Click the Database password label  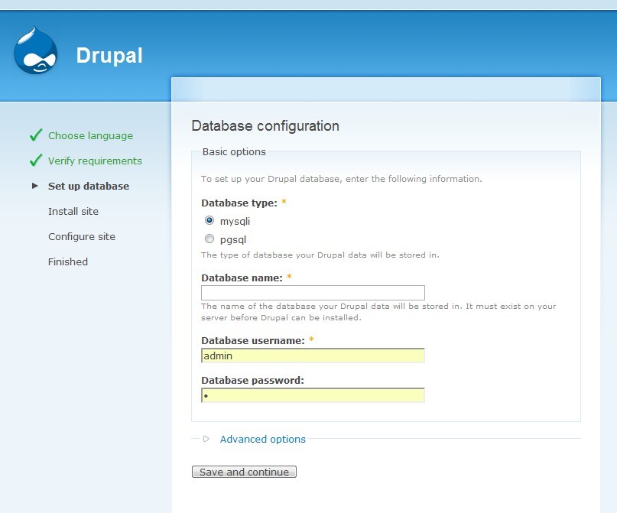tap(252, 381)
